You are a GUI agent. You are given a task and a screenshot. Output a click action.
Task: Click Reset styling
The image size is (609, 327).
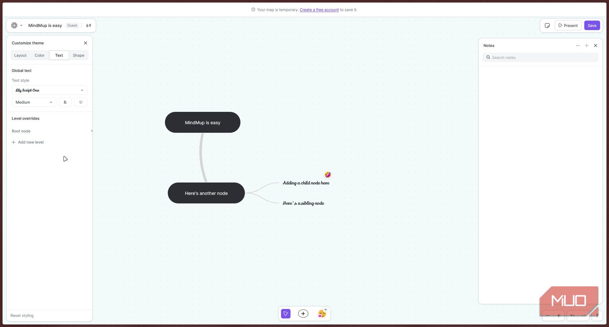click(x=22, y=316)
